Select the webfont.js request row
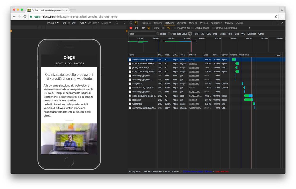 tap(207, 104)
